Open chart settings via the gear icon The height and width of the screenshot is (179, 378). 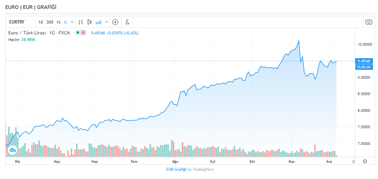tap(365, 161)
